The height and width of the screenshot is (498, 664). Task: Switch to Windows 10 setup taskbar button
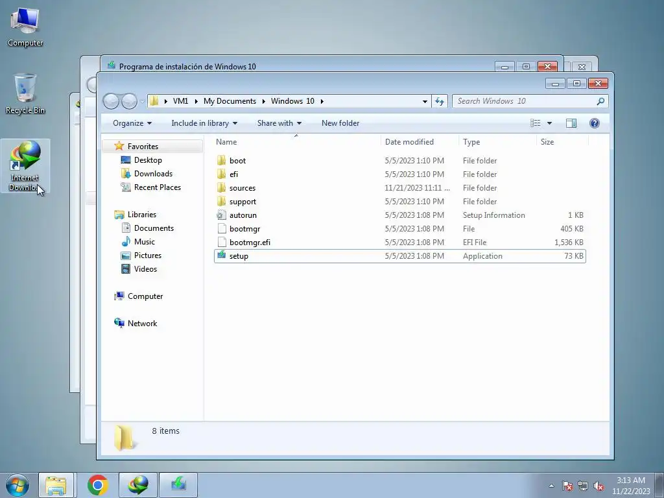pyautogui.click(x=178, y=485)
